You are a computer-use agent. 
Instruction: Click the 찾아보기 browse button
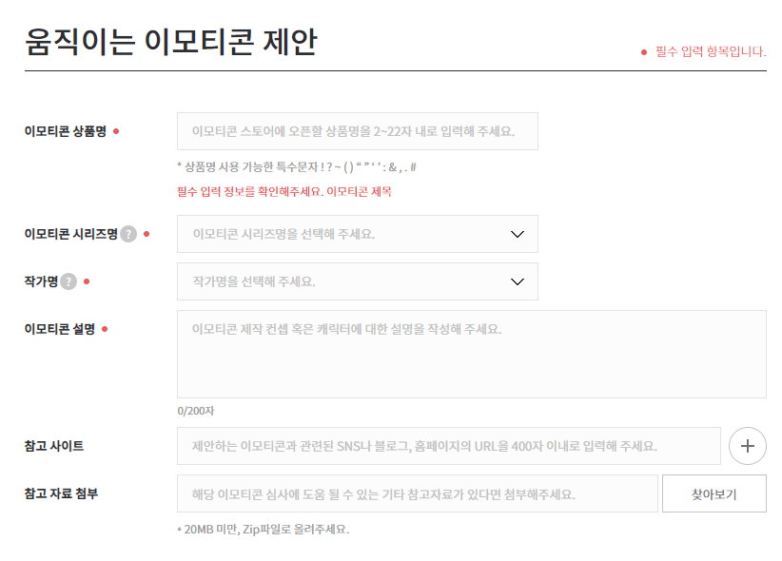tap(714, 493)
